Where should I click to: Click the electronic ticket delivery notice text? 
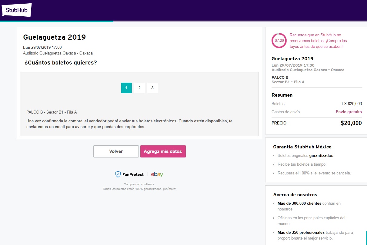click(x=129, y=124)
